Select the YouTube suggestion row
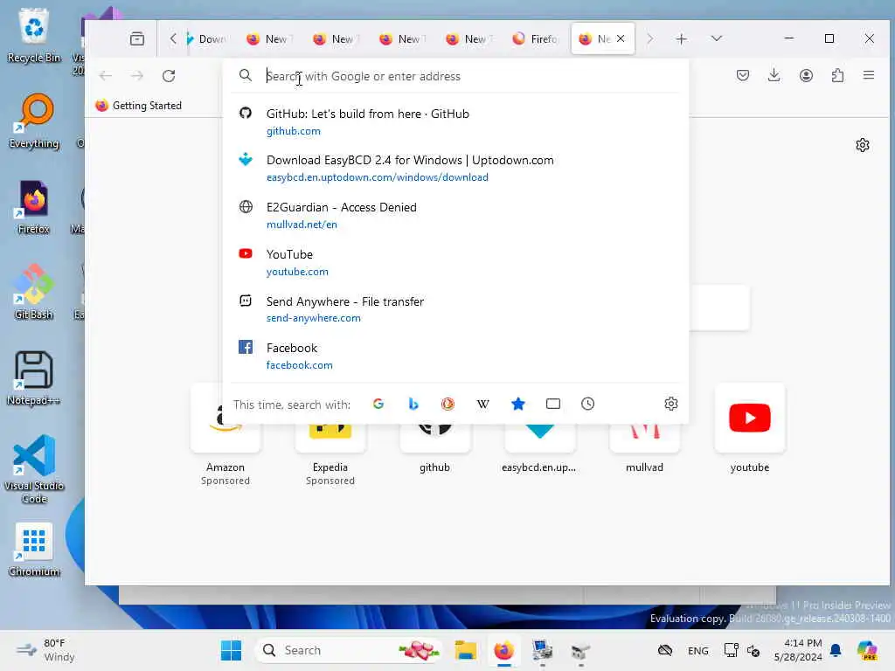895x671 pixels. coord(455,262)
